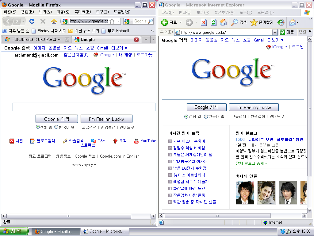Switch to 아크비스타 tab in Firefox

click(x=36, y=40)
